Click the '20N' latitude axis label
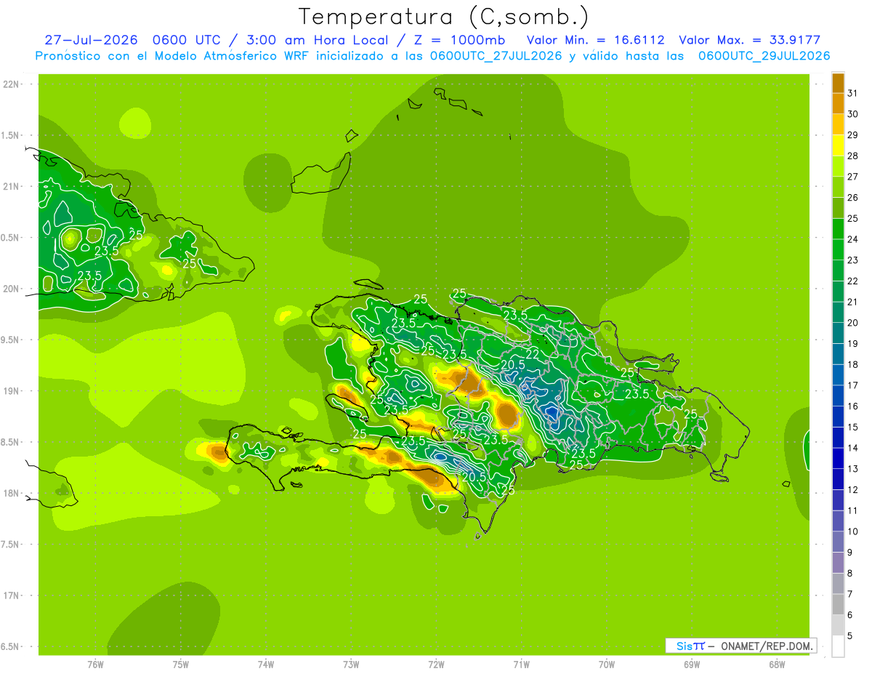 (11, 289)
